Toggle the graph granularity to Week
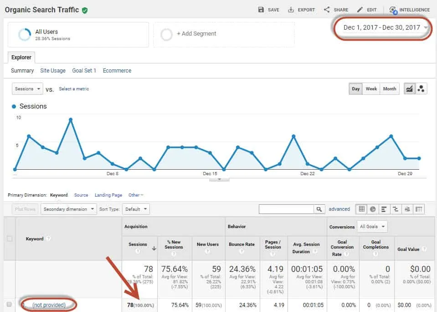The width and height of the screenshot is (437, 312). pos(371,89)
